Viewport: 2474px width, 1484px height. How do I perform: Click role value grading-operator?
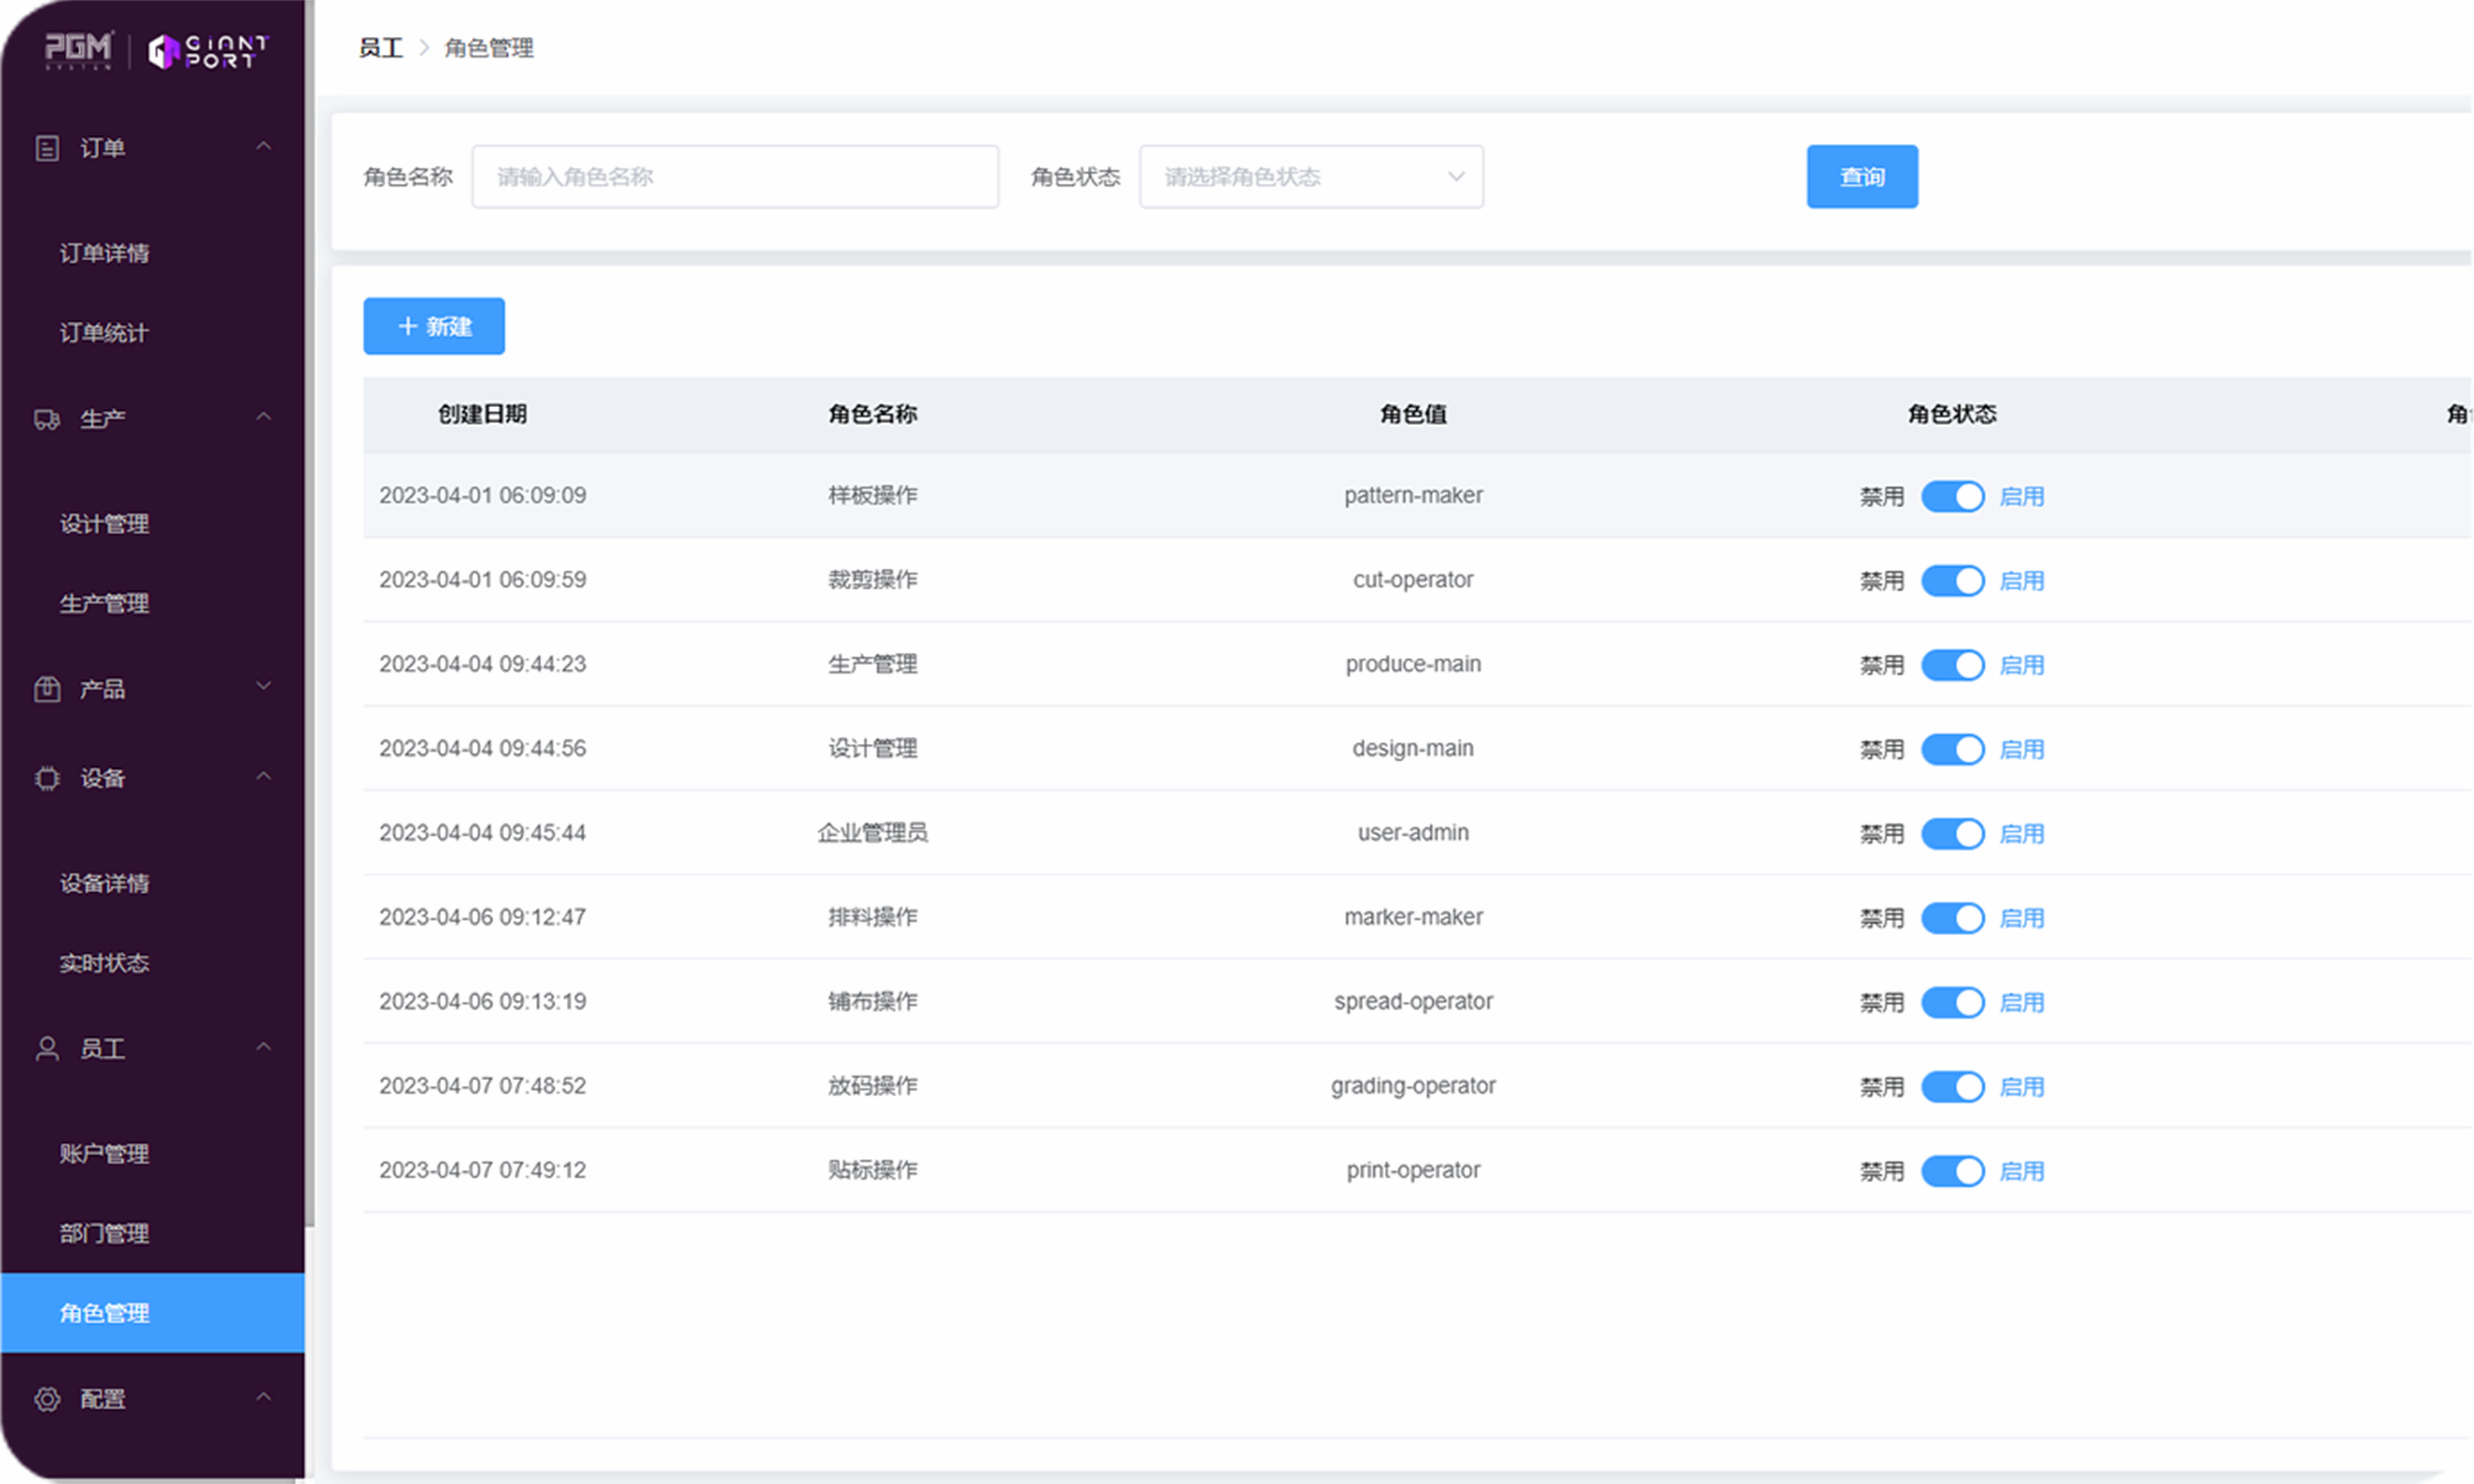click(1413, 1086)
